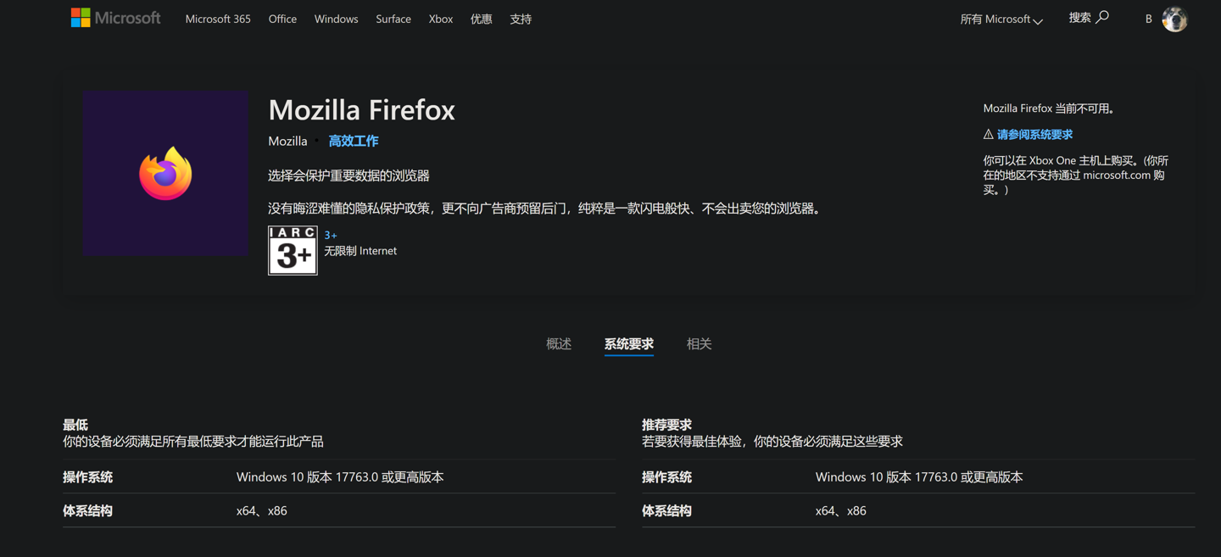
Task: Open the 优惠 nav item
Action: click(481, 19)
